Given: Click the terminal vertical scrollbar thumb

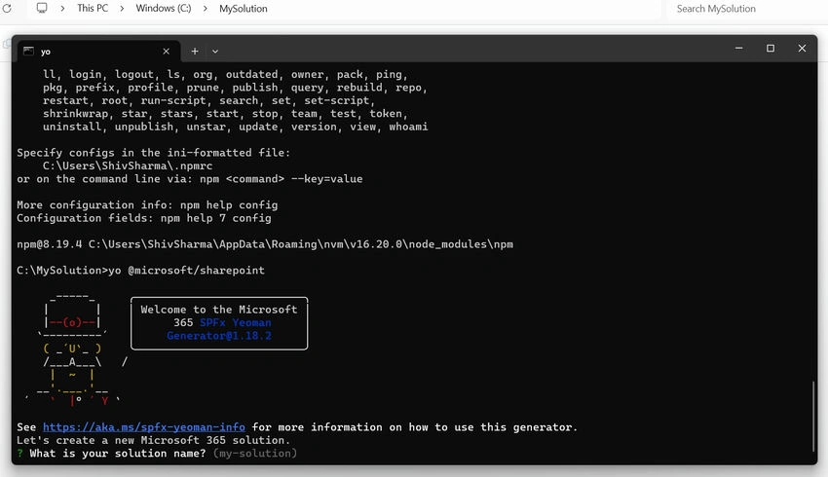Looking at the screenshot, I should coord(813,416).
